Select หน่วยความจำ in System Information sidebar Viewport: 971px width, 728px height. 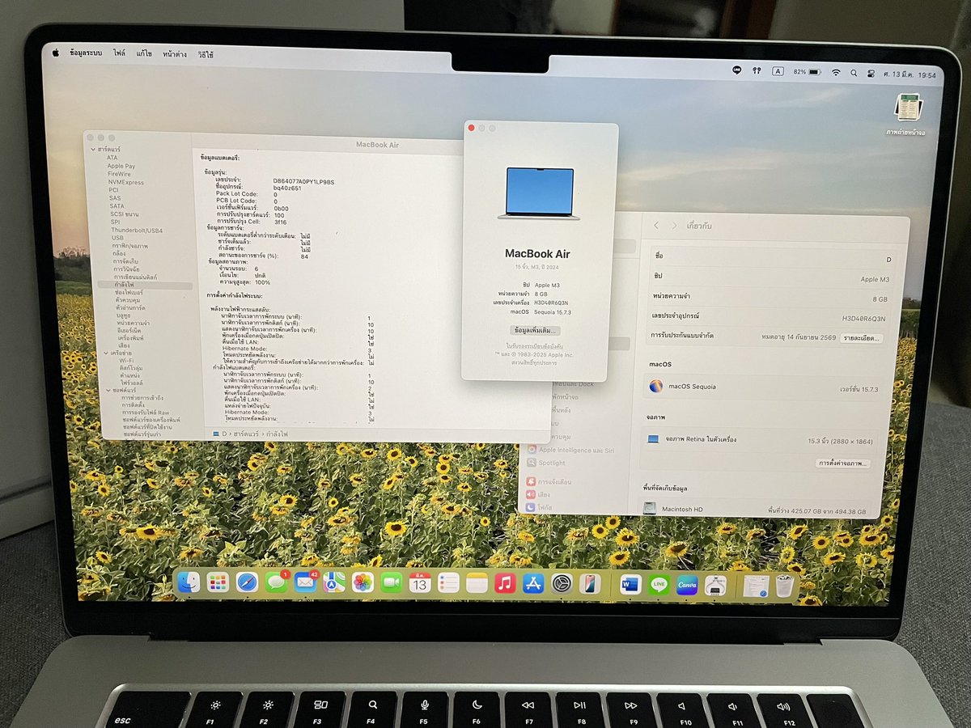point(134,323)
